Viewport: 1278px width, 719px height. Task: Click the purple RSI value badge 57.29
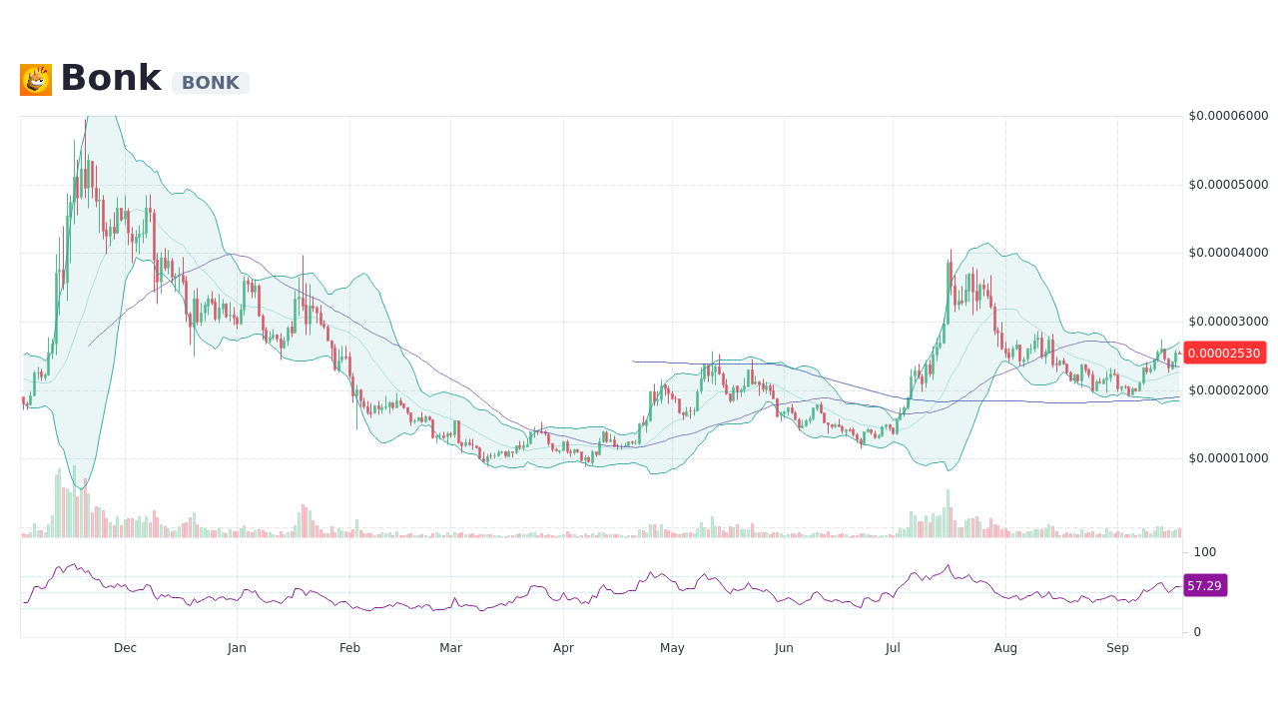pyautogui.click(x=1203, y=585)
